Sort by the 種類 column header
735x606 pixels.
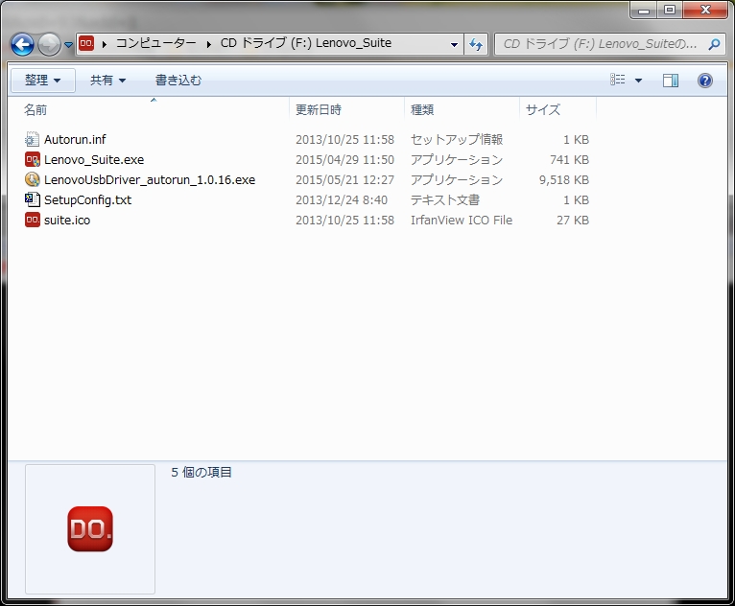(422, 110)
